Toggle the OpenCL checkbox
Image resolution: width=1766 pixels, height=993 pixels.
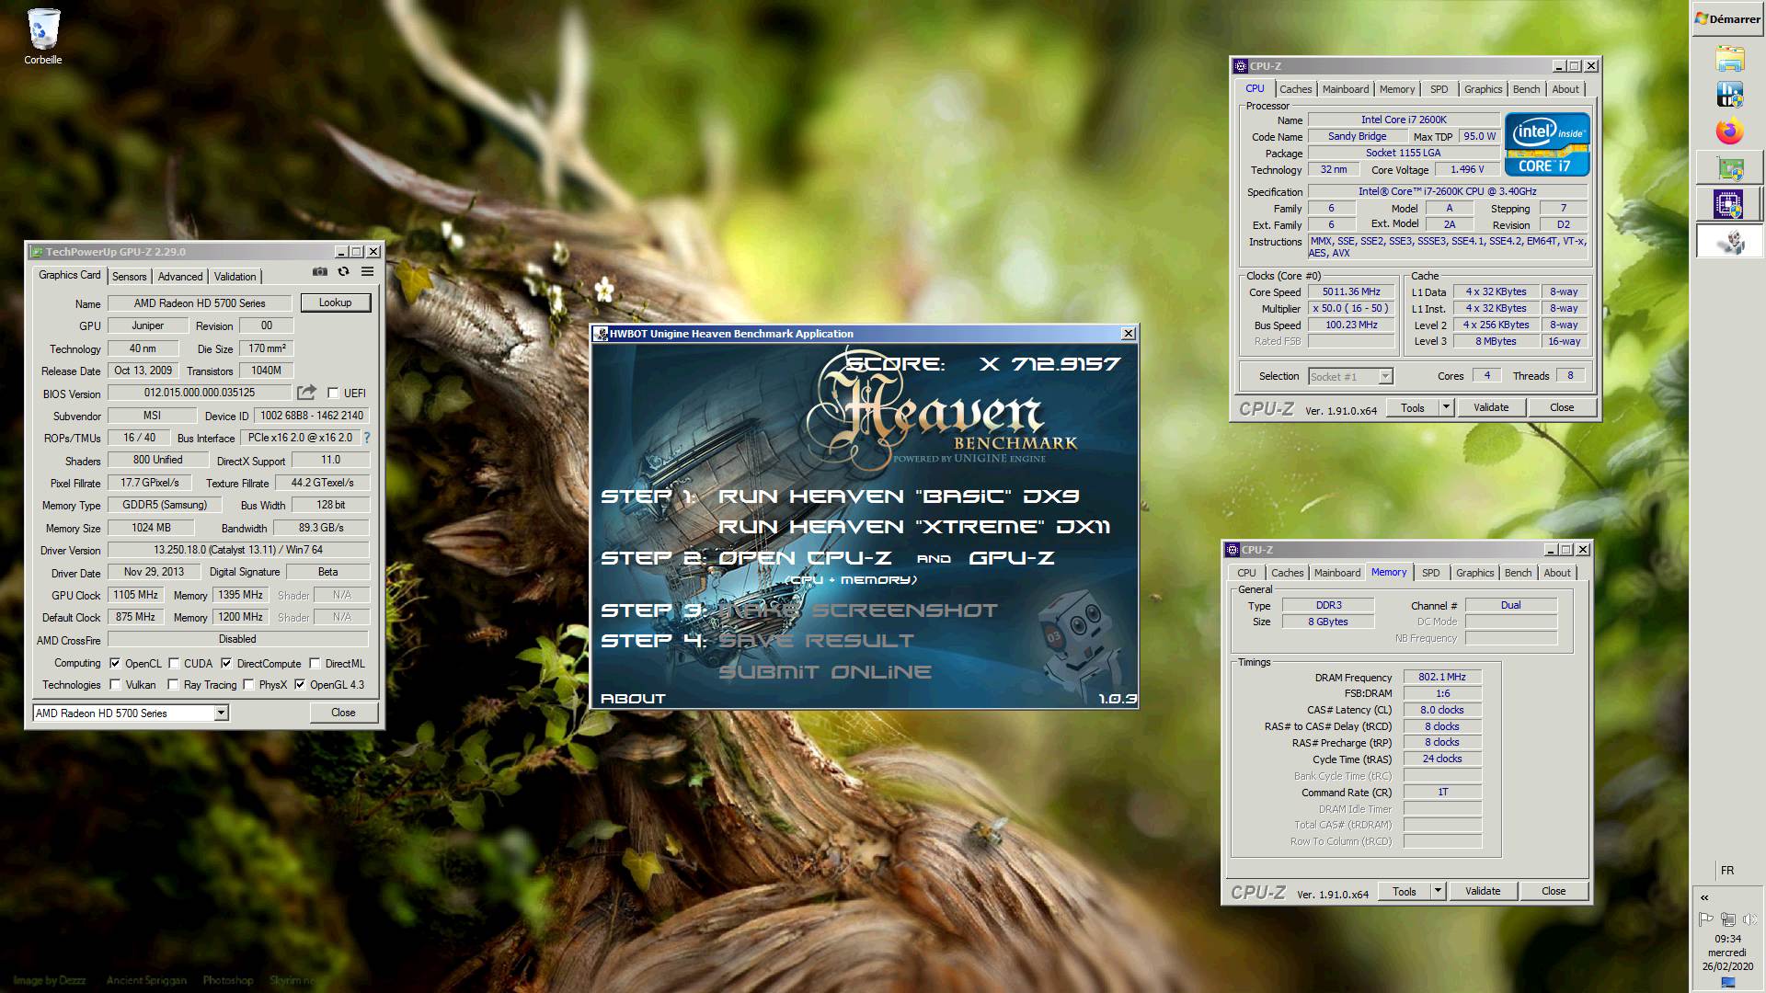click(x=115, y=663)
